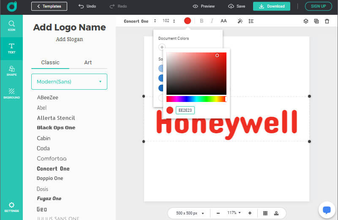Toggle the canvas grid

click(265, 213)
